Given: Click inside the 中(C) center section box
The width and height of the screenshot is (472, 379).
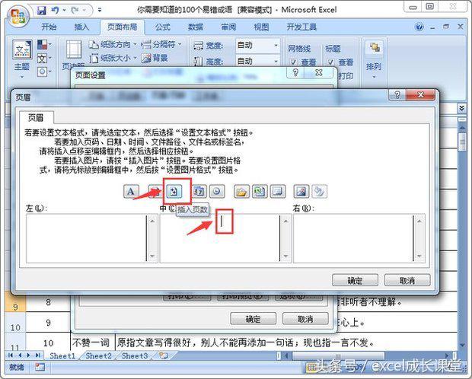Looking at the screenshot, I should 219,238.
